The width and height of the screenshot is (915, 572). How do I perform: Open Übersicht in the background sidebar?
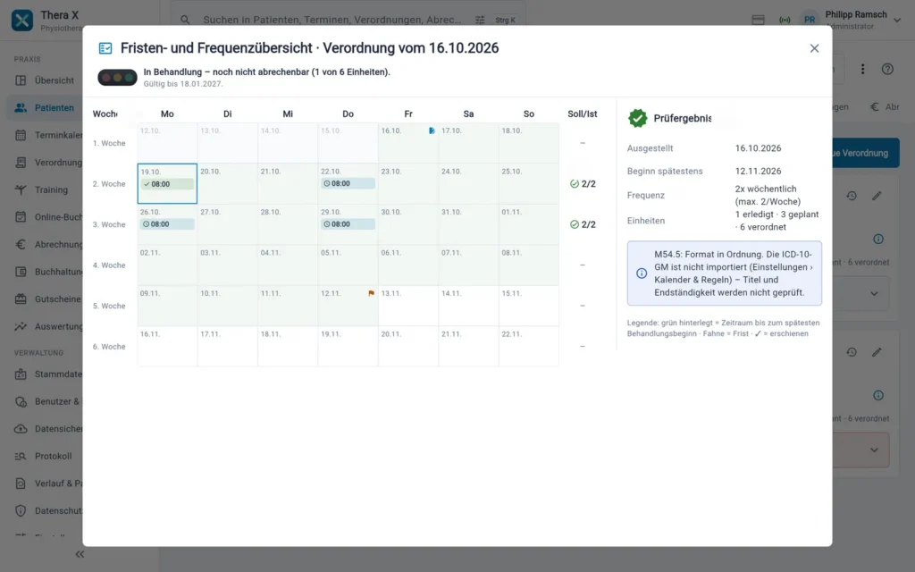click(x=45, y=80)
